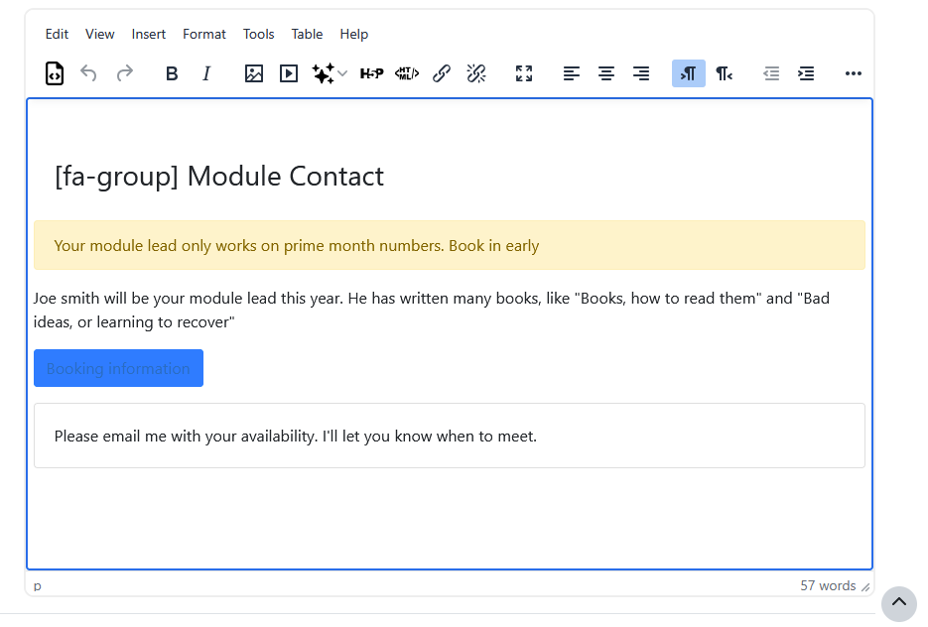Viewport: 928px width, 627px height.
Task: Click the Undo arrow icon
Action: pos(88,73)
